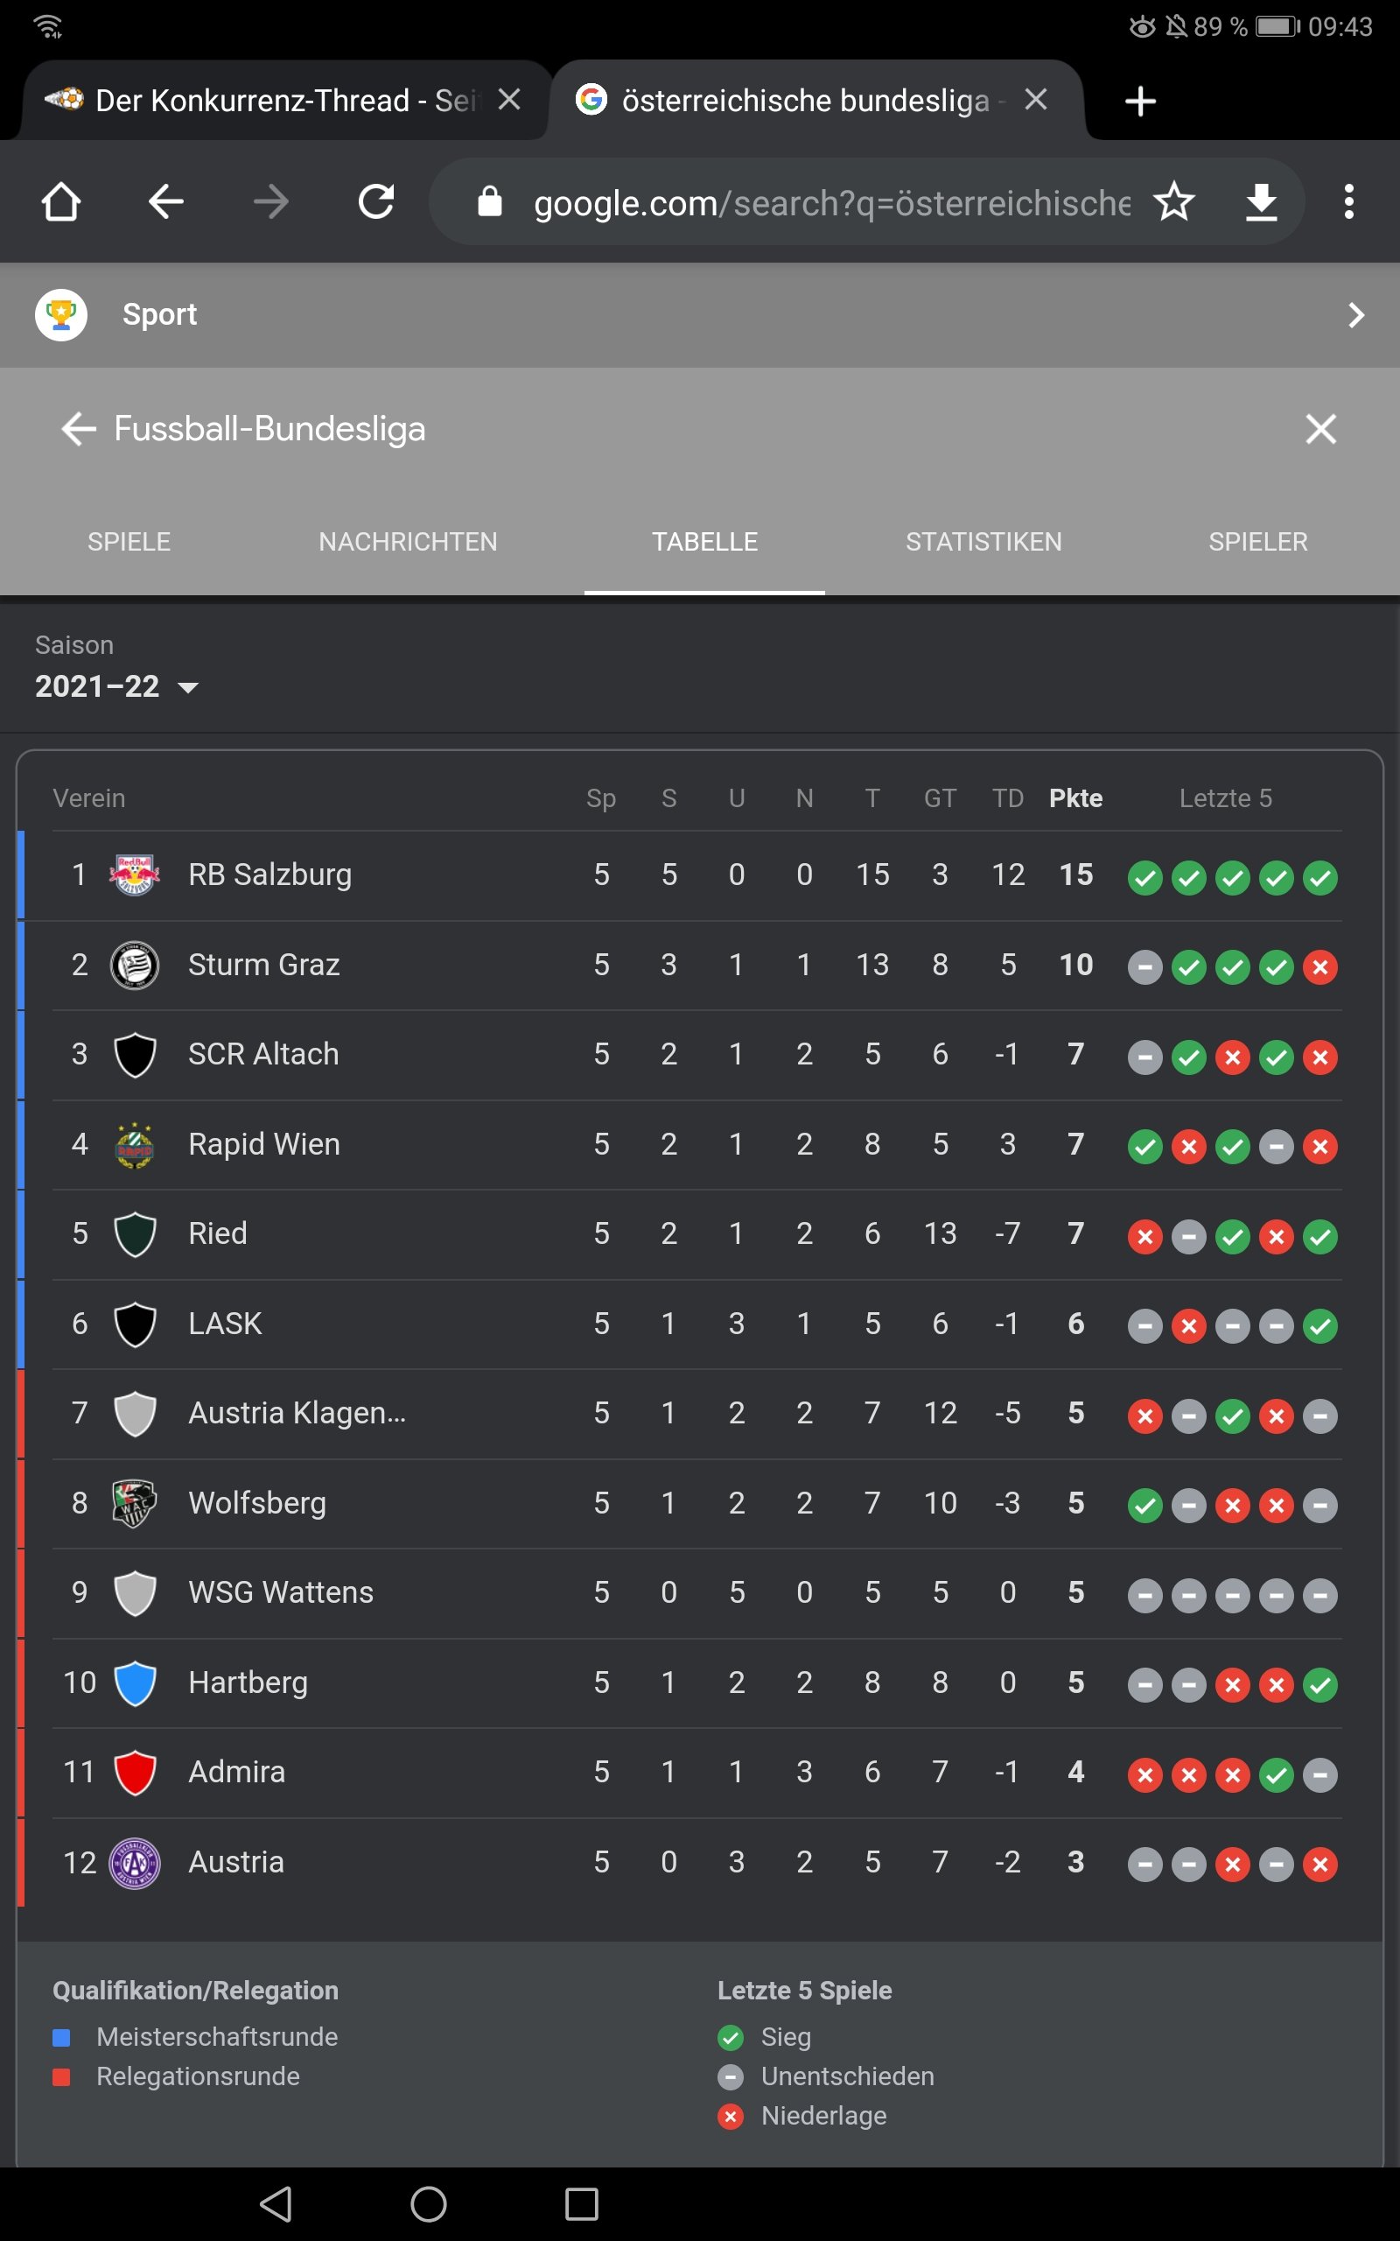Open the NACHRICHTEN tab
This screenshot has height=2241, width=1400.
(x=409, y=542)
